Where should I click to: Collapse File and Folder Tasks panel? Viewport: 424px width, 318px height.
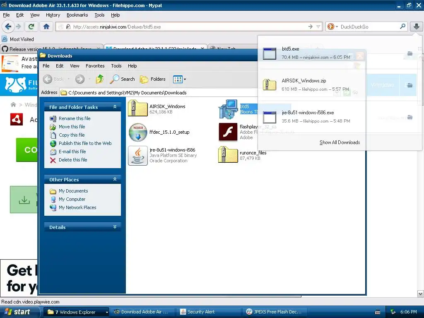pyautogui.click(x=115, y=107)
